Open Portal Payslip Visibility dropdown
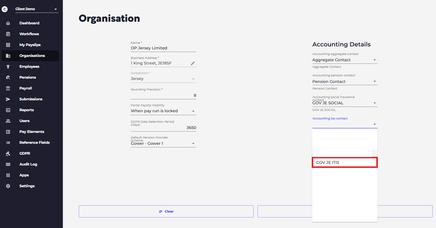 [163, 111]
